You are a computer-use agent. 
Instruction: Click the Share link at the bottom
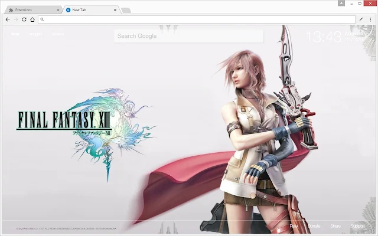[x=335, y=226]
